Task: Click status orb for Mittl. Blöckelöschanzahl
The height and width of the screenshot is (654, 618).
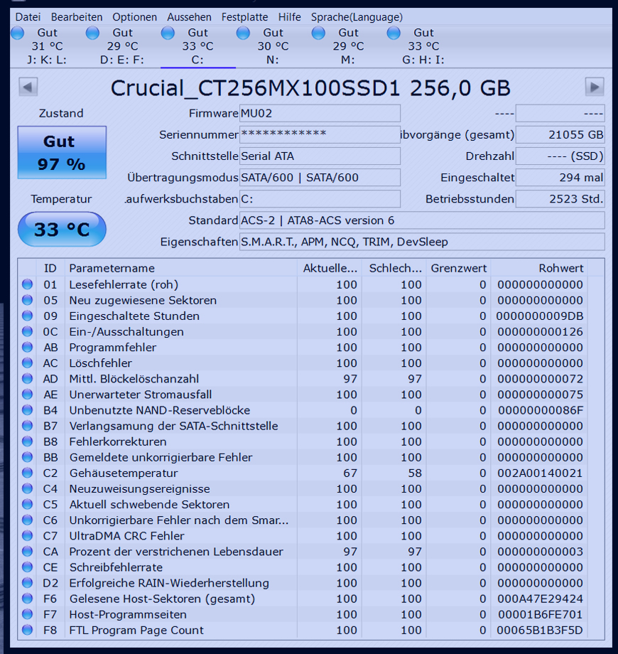Action: (x=28, y=379)
